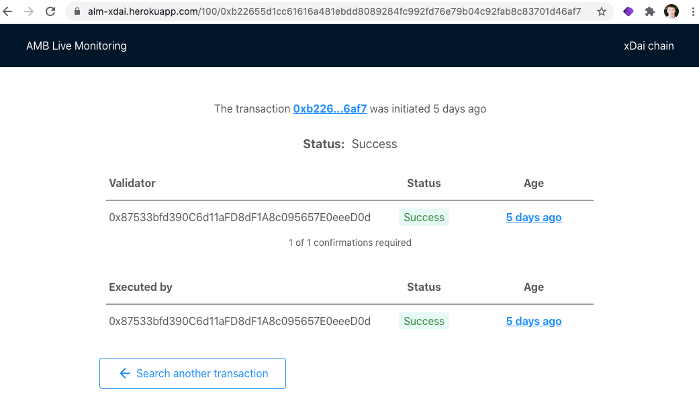Open Executed by 5 days ago link

pos(534,321)
